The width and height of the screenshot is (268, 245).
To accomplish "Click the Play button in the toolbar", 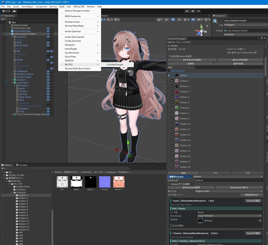I will tap(187, 11).
